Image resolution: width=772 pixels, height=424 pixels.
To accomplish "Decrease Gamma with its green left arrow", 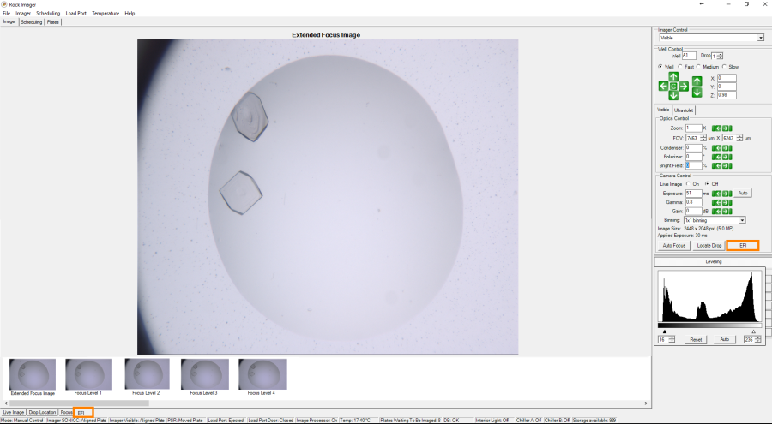I will (x=717, y=203).
